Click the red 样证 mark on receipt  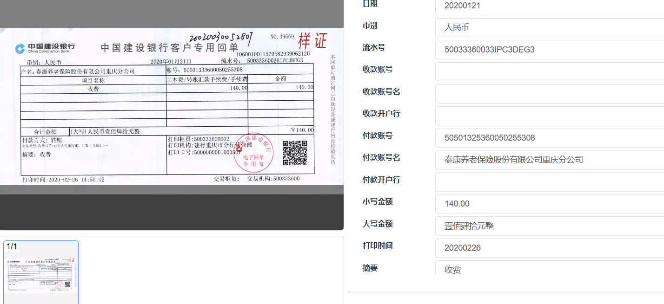312,41
